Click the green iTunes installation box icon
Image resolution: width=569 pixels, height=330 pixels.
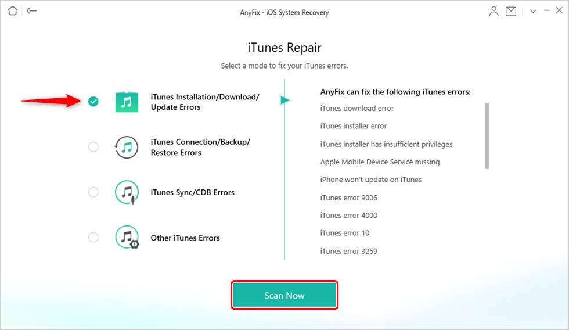point(127,102)
